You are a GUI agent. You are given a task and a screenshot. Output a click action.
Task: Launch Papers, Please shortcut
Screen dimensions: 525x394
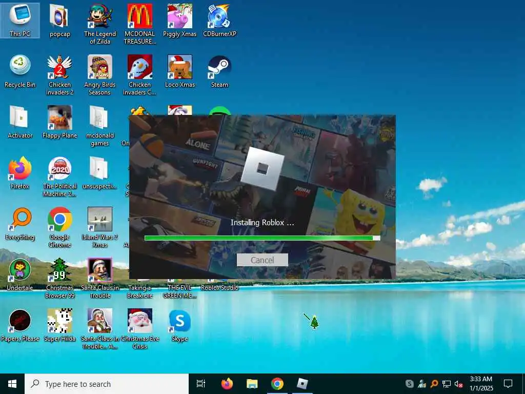coord(20,326)
